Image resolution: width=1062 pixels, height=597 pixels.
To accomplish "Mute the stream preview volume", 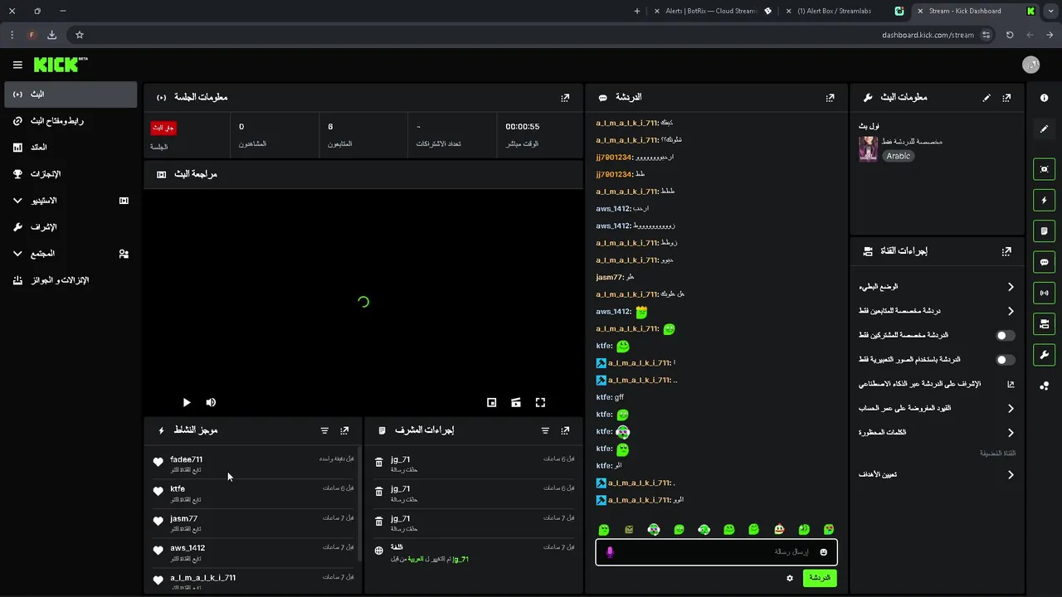I will pos(211,402).
